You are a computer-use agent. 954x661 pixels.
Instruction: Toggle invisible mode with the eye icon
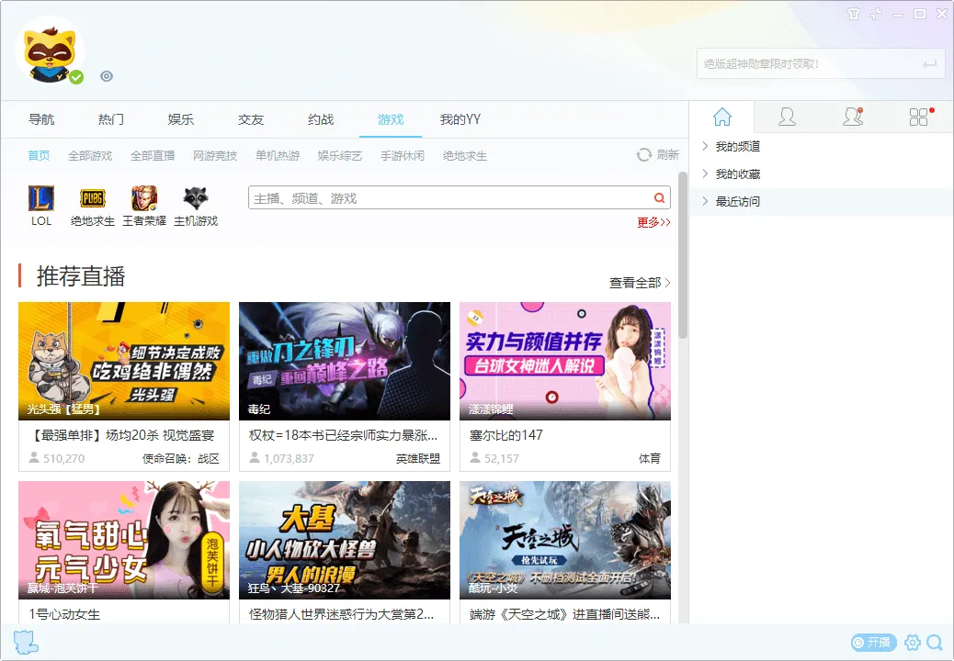(107, 76)
